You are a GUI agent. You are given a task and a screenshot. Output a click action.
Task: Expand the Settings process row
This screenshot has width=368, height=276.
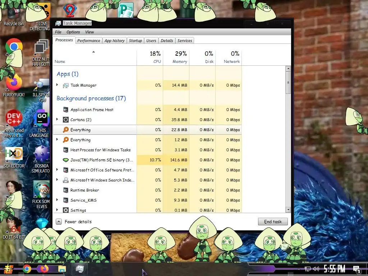57,210
